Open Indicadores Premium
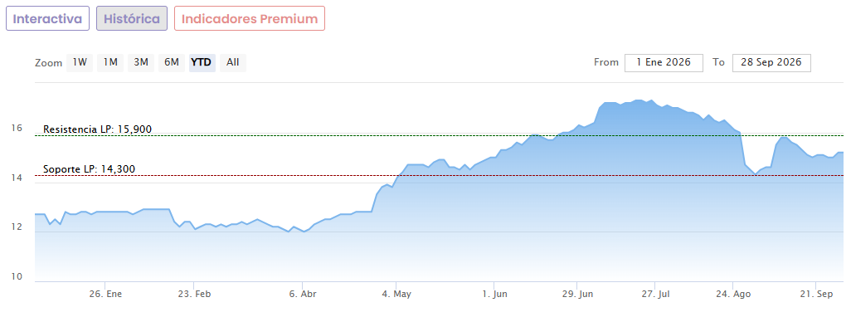This screenshot has height=312, width=851. (x=250, y=18)
